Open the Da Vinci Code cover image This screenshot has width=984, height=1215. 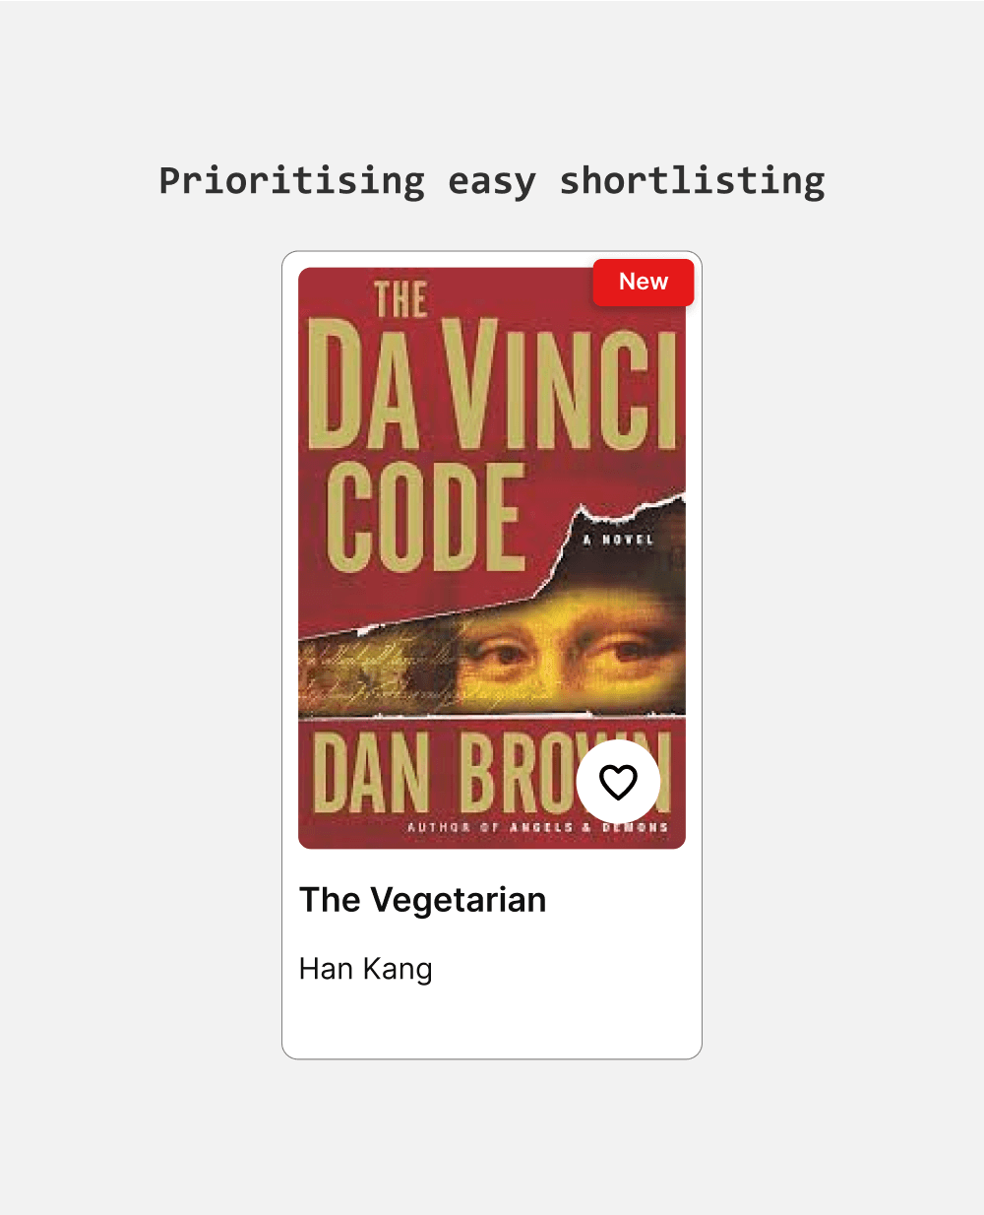(492, 558)
